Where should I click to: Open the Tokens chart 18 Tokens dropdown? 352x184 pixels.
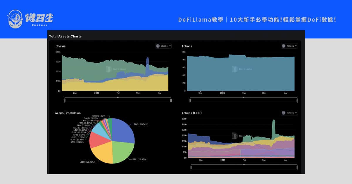click(289, 46)
